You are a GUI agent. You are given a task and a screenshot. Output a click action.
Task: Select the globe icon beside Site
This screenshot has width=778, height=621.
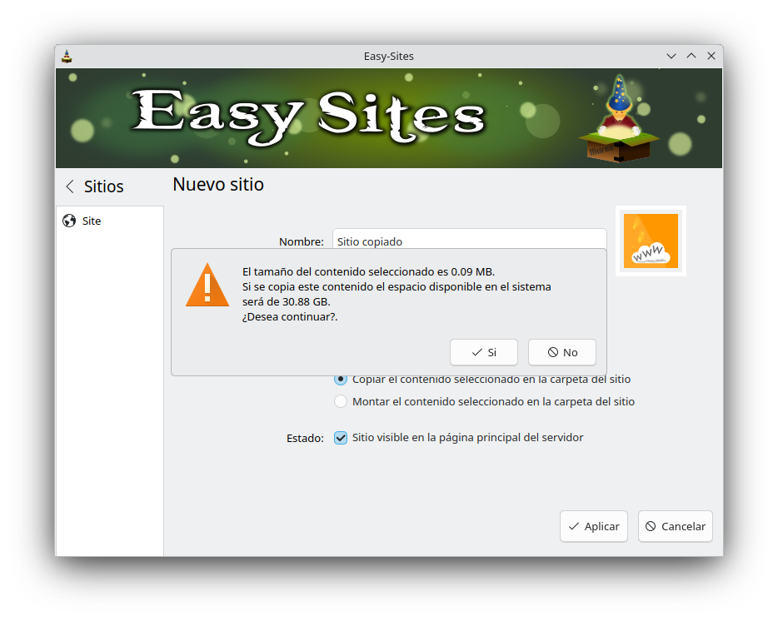pos(70,221)
